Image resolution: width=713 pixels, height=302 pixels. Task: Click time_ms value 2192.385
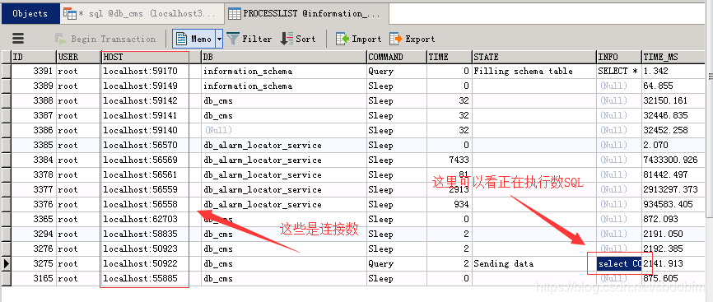672,249
